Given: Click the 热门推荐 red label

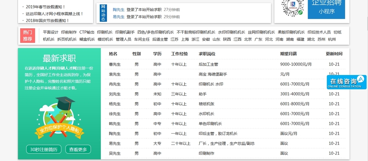Looking at the screenshot, I should (28, 35).
